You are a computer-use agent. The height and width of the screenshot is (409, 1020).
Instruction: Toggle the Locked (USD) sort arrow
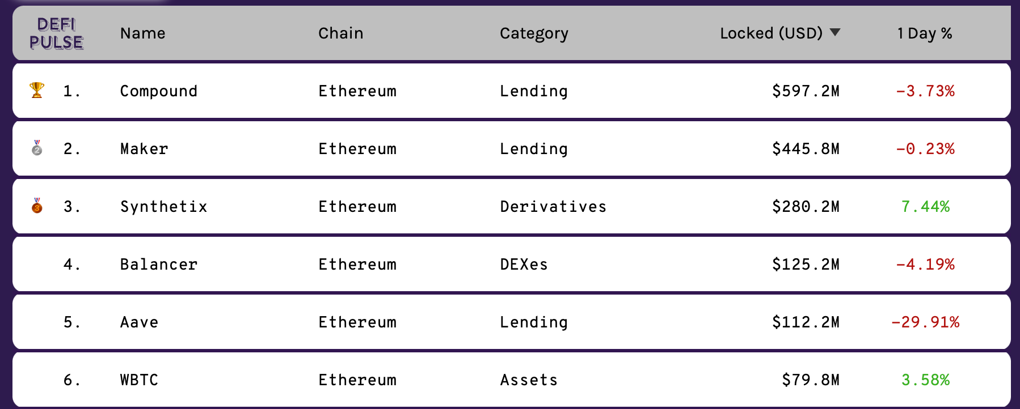(x=835, y=32)
